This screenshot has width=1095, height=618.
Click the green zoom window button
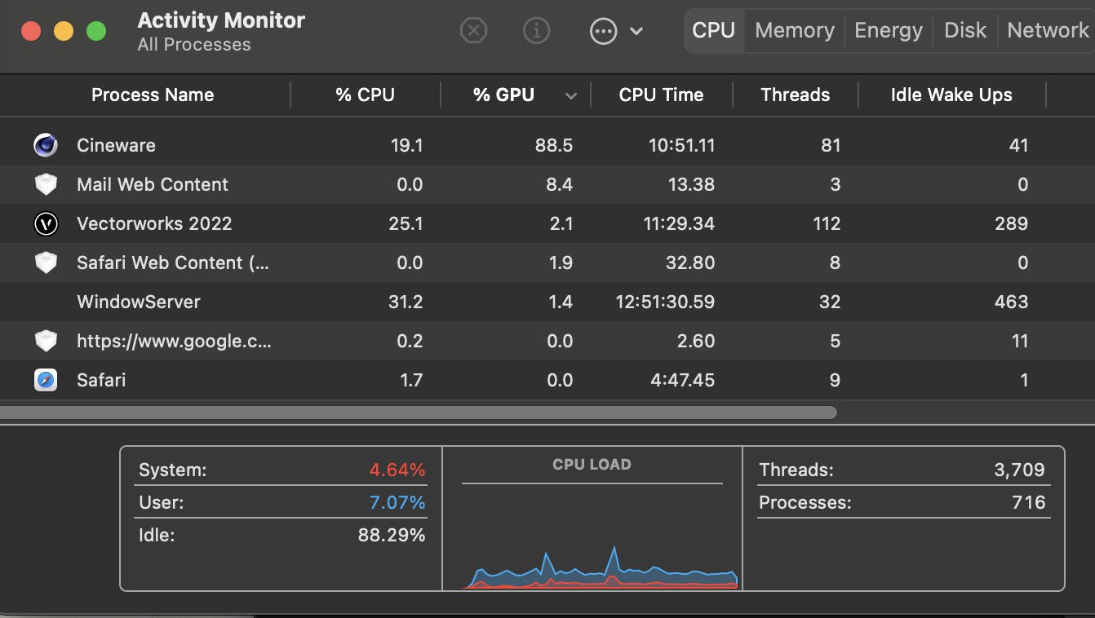click(x=96, y=31)
